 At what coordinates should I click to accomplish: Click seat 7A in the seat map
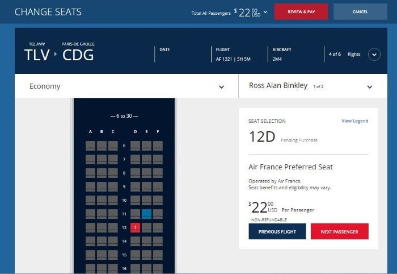[90, 159]
